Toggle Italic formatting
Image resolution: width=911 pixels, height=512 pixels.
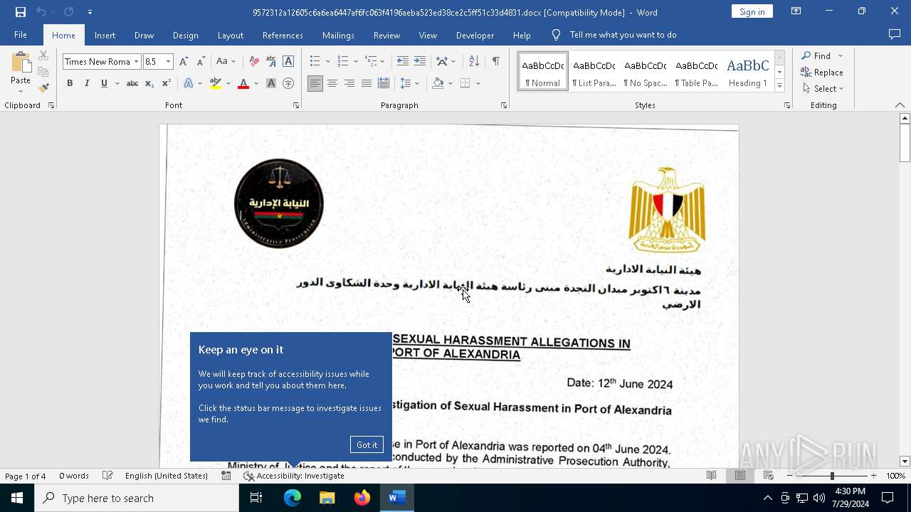point(87,83)
